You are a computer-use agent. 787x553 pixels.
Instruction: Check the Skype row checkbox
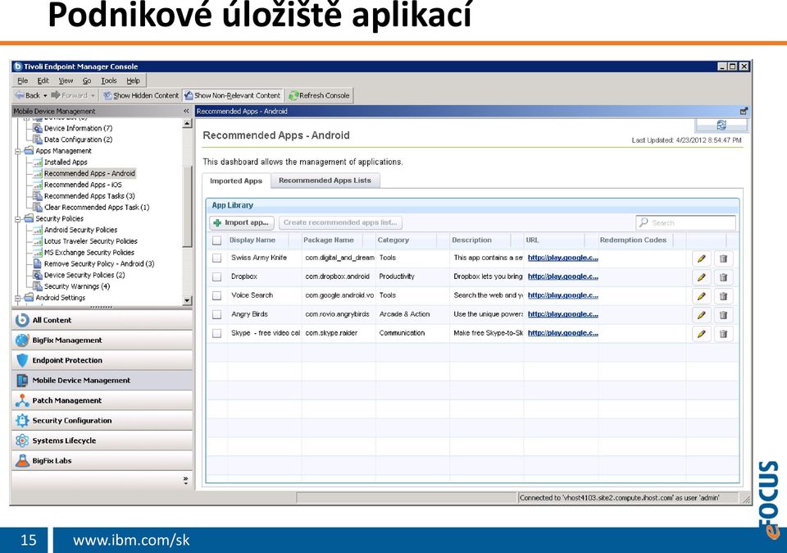pyautogui.click(x=216, y=333)
